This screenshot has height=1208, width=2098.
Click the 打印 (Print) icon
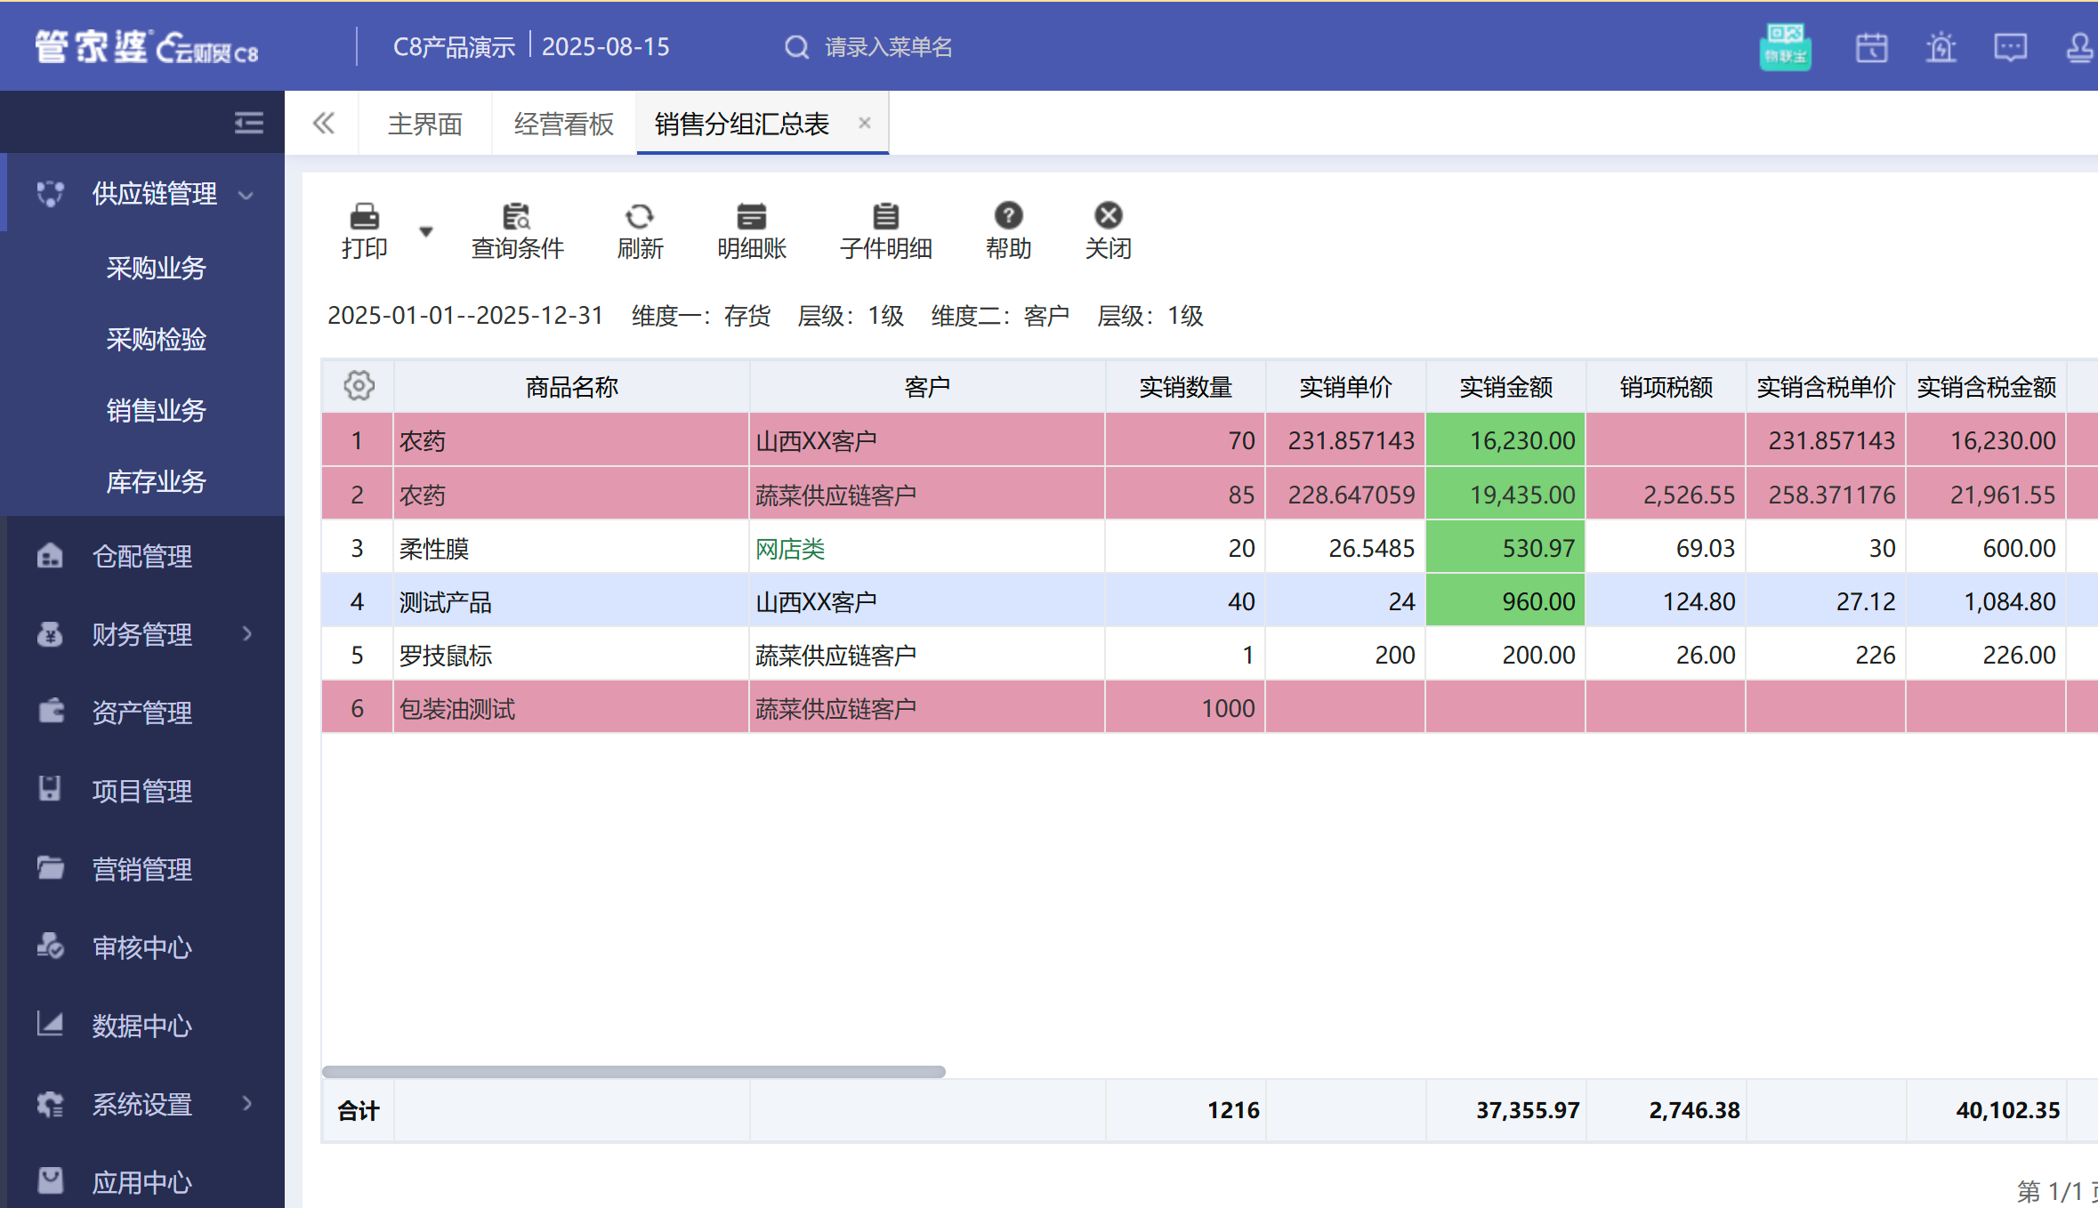click(x=362, y=230)
